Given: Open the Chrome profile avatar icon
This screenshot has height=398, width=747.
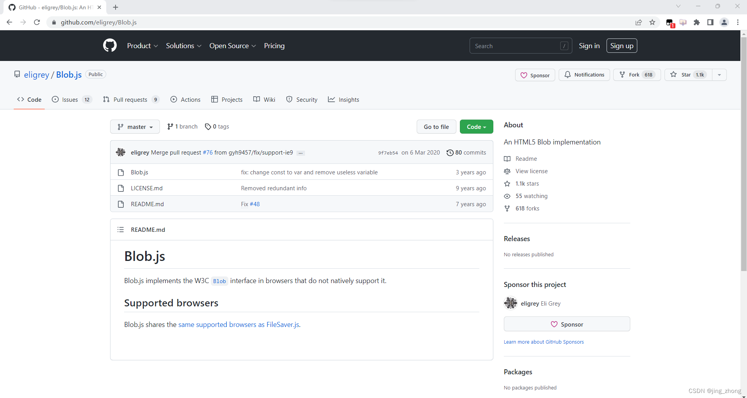Looking at the screenshot, I should pos(724,22).
